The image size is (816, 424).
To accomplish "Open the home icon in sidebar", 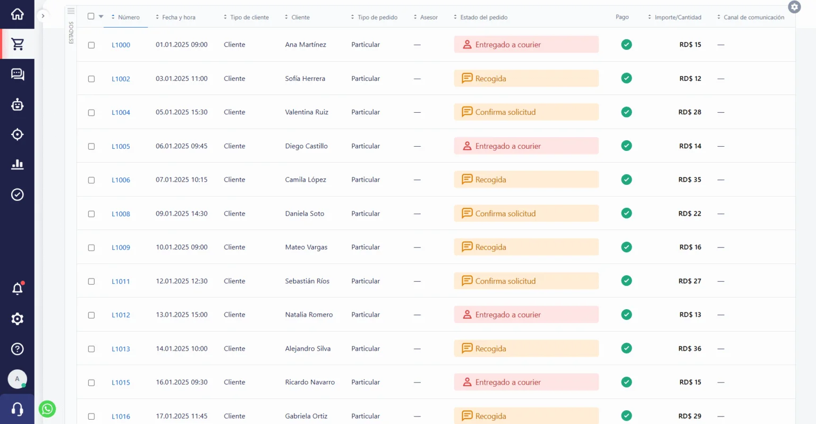I will tap(17, 14).
